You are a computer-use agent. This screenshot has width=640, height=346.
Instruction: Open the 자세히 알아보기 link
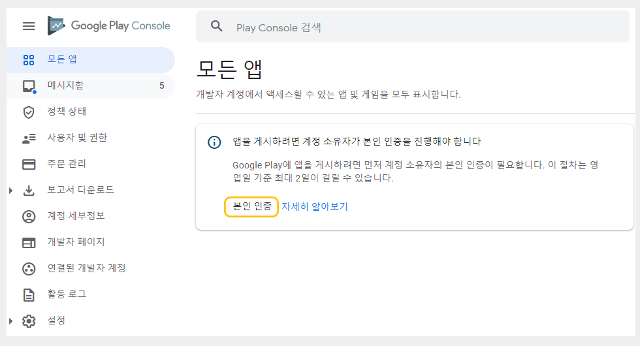(315, 207)
